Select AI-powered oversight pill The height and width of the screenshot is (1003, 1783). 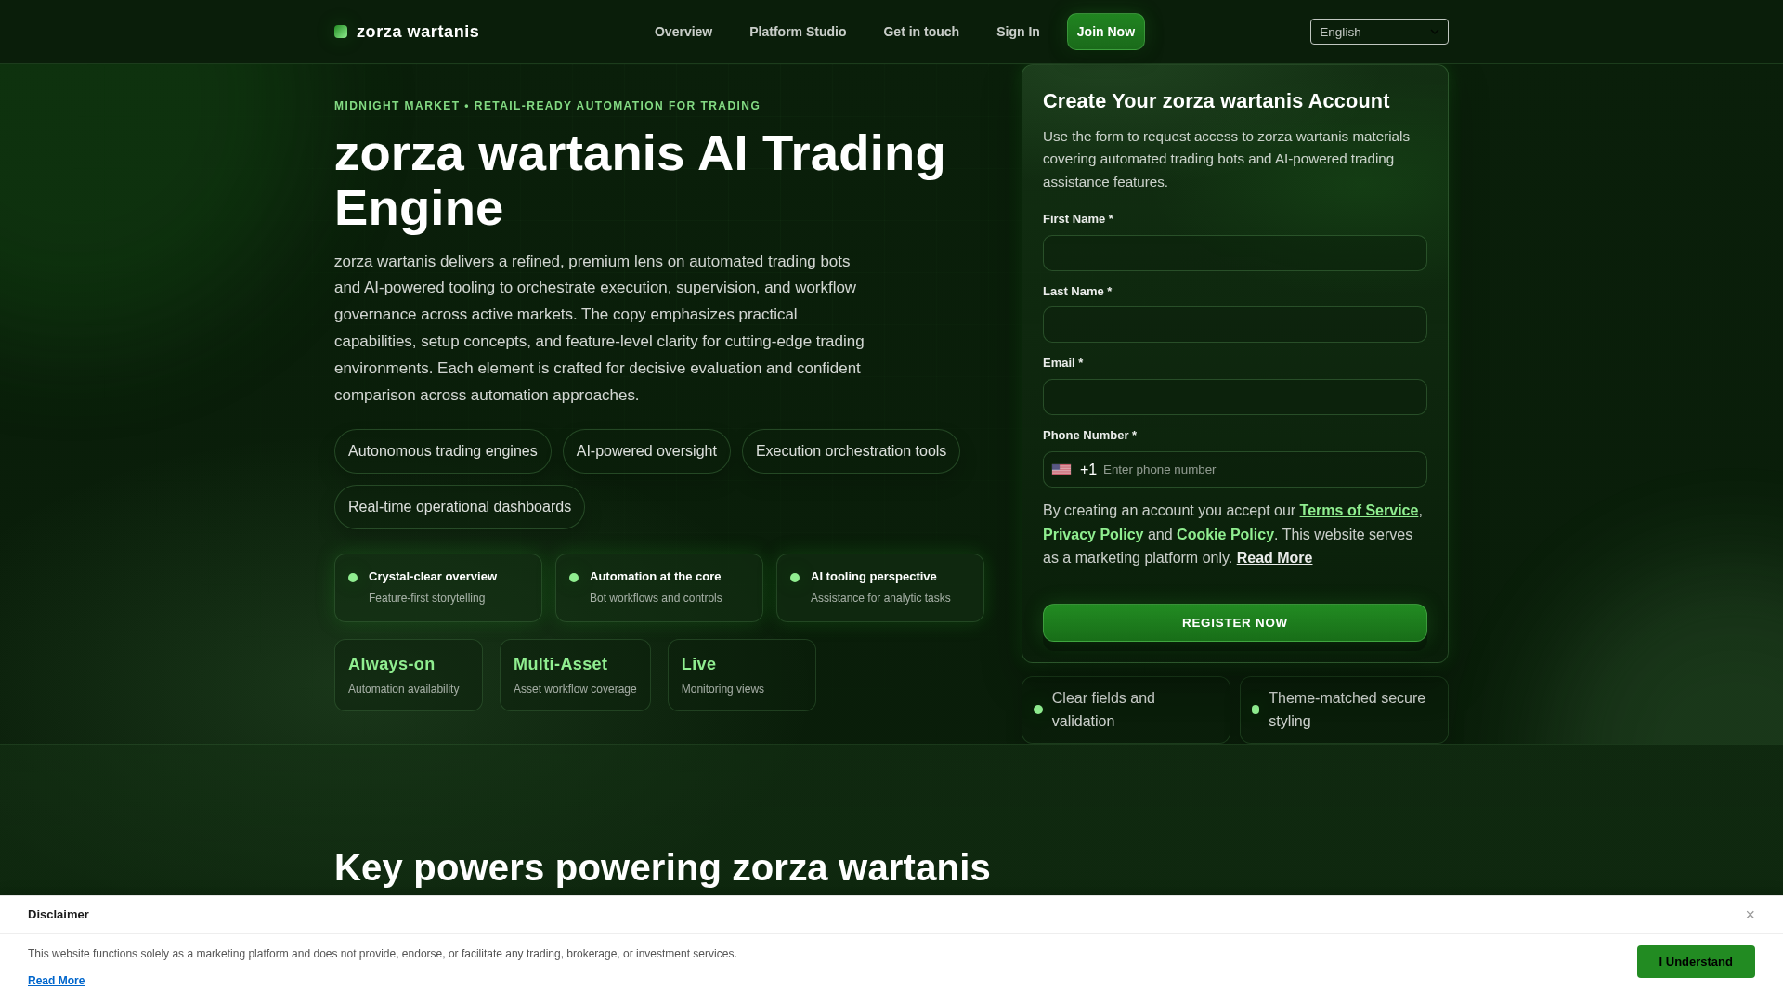tap(646, 451)
